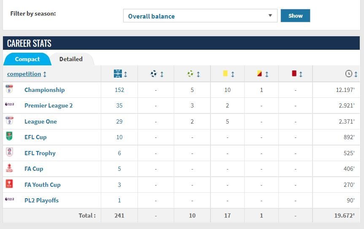Open the Overall balance season dropdown
The width and height of the screenshot is (364, 229).
click(x=200, y=16)
